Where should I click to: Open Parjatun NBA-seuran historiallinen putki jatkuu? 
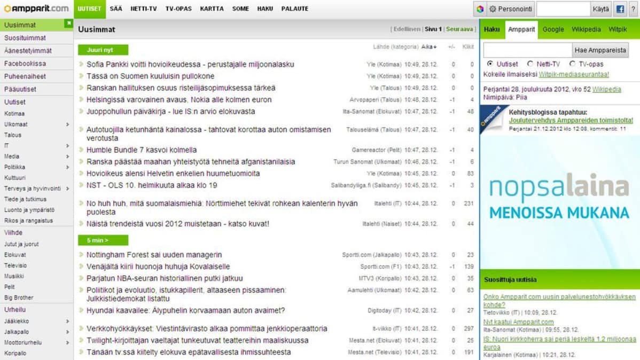[165, 278]
